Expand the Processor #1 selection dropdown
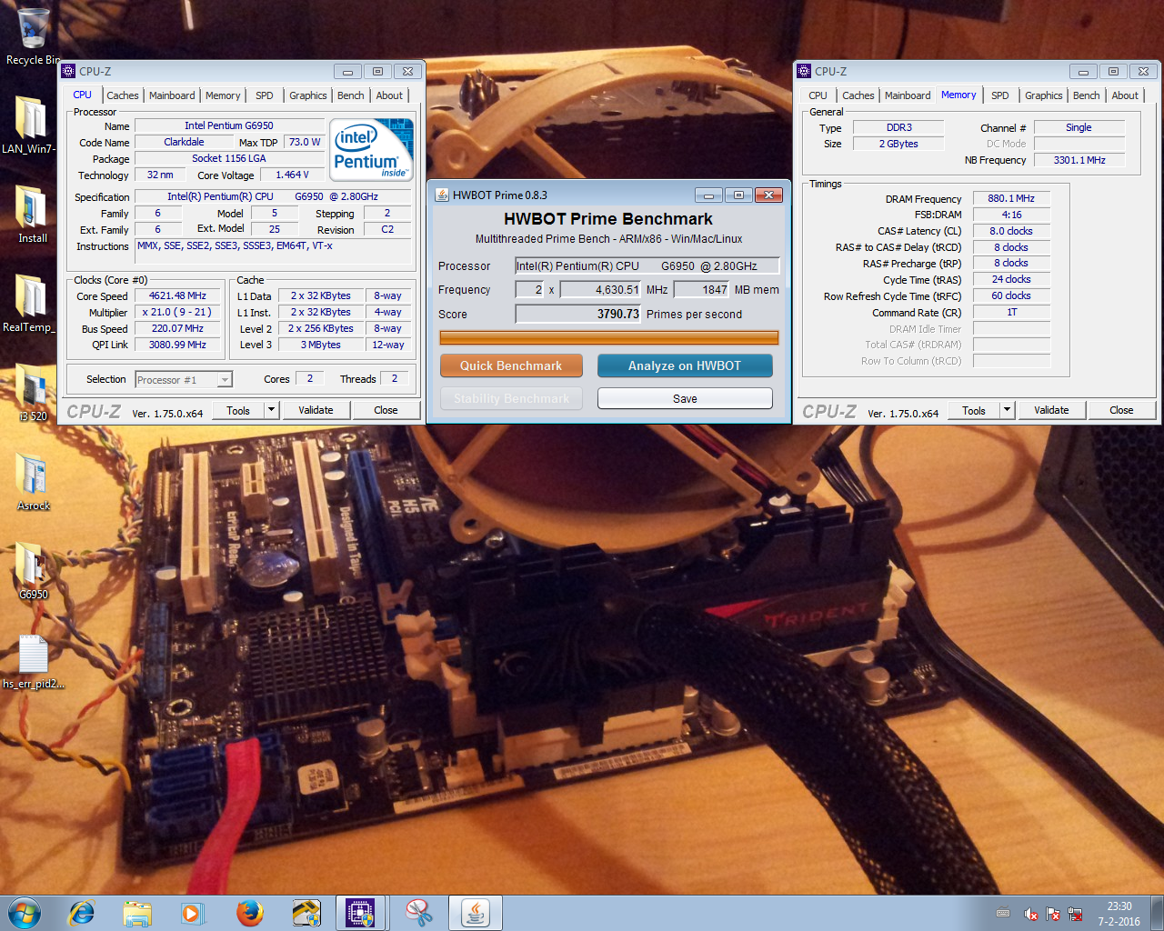 pos(225,380)
